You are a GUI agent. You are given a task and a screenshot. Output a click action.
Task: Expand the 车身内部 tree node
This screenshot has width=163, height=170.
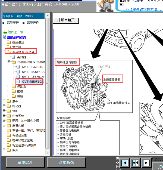tap(4, 125)
